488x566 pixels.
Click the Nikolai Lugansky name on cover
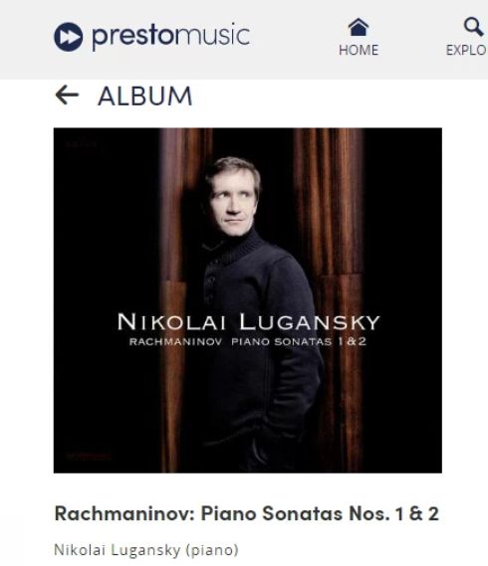pyautogui.click(x=248, y=321)
